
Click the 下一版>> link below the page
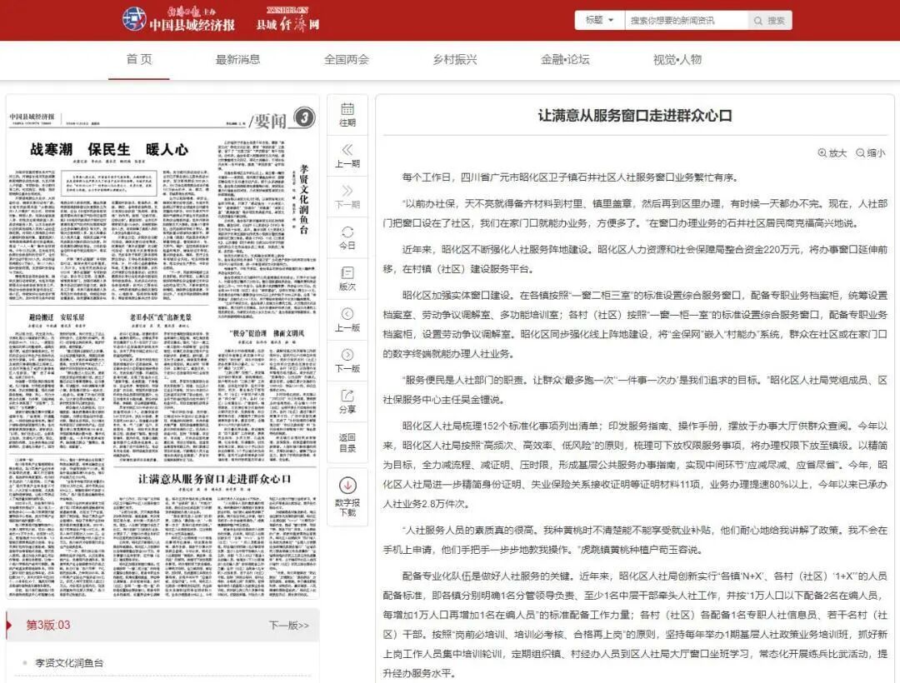pos(288,625)
